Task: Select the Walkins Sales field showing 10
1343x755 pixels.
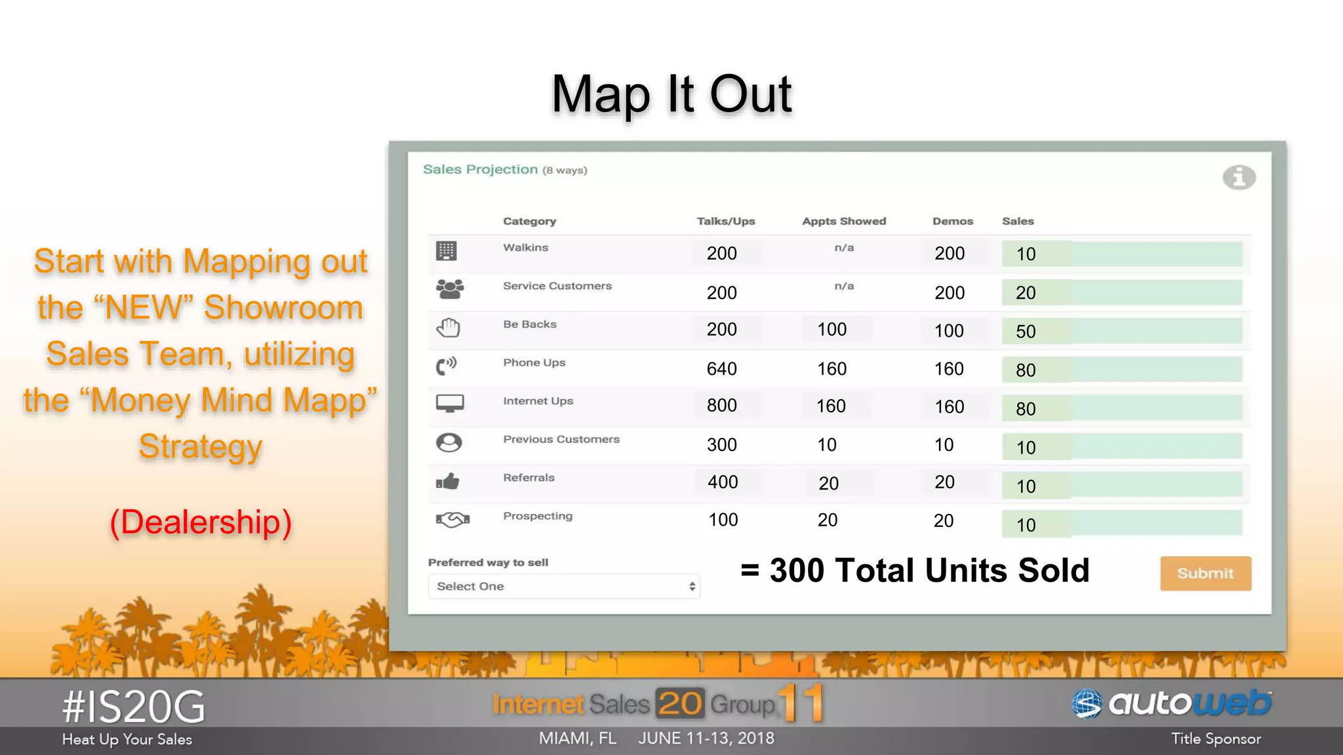Action: [1122, 254]
